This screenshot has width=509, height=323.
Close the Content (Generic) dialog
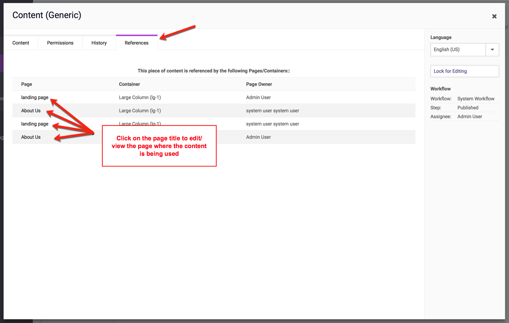(x=494, y=16)
